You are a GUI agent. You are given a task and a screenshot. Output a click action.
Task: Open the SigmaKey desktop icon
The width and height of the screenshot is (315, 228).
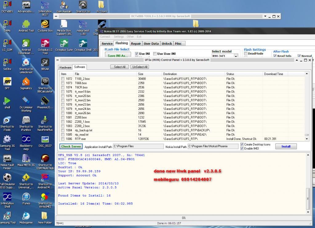(26, 84)
